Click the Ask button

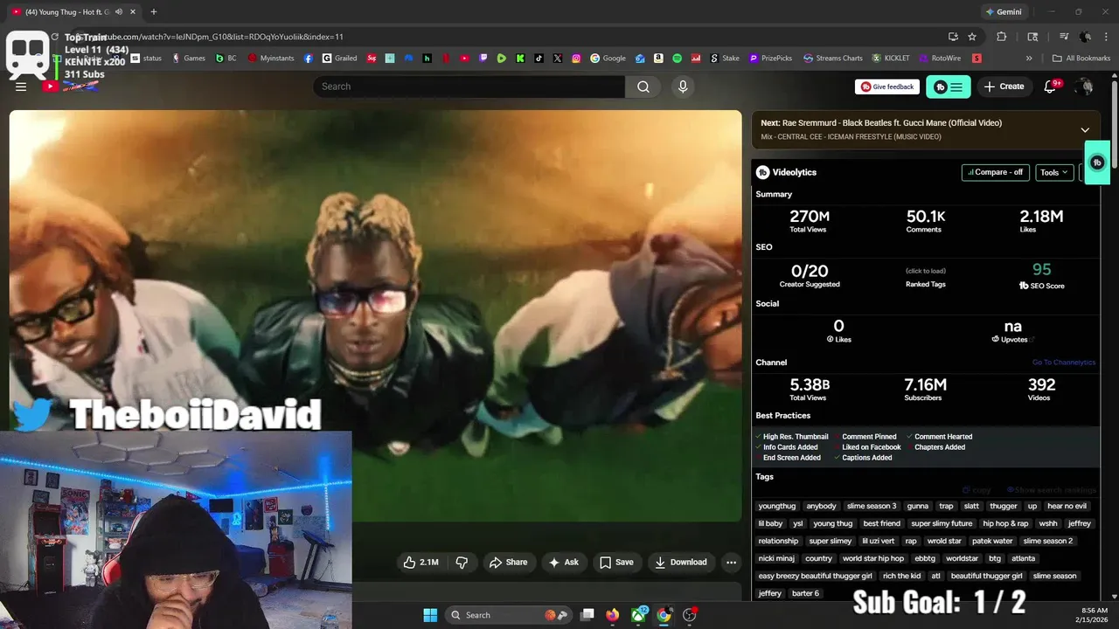coord(564,562)
